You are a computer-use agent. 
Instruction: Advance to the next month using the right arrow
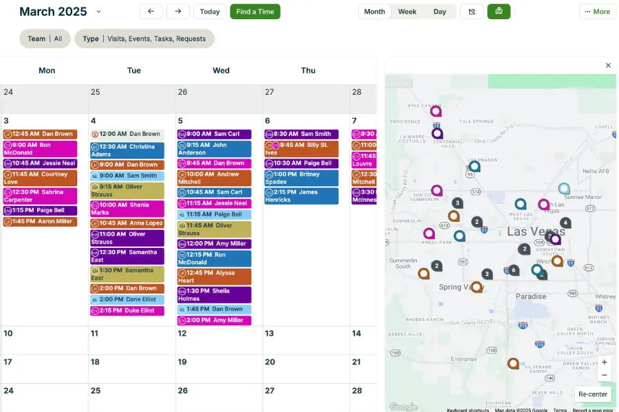(x=178, y=12)
